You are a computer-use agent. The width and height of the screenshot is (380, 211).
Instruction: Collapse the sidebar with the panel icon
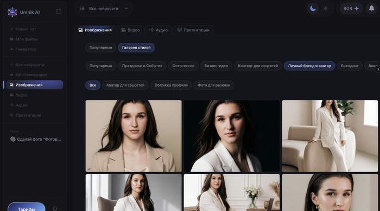(x=59, y=11)
